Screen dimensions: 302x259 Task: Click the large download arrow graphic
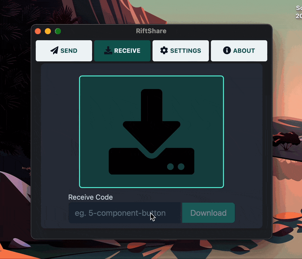click(152, 132)
